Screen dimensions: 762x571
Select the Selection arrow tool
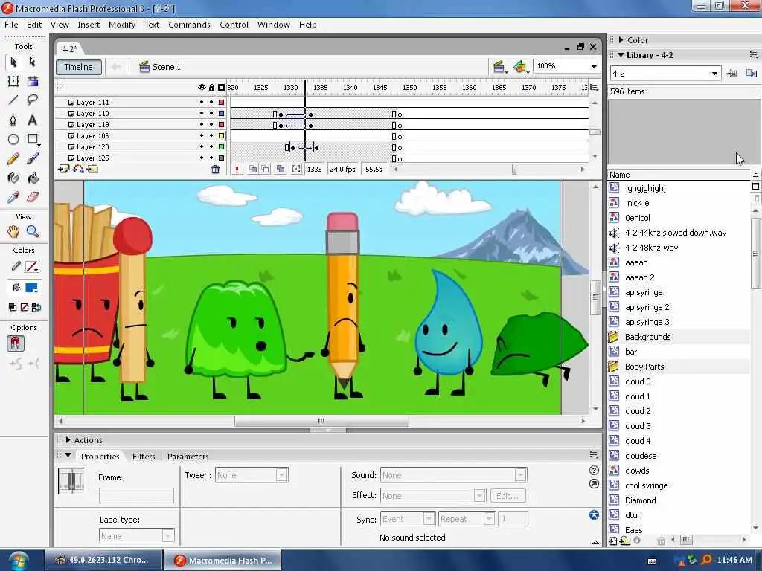(x=13, y=62)
